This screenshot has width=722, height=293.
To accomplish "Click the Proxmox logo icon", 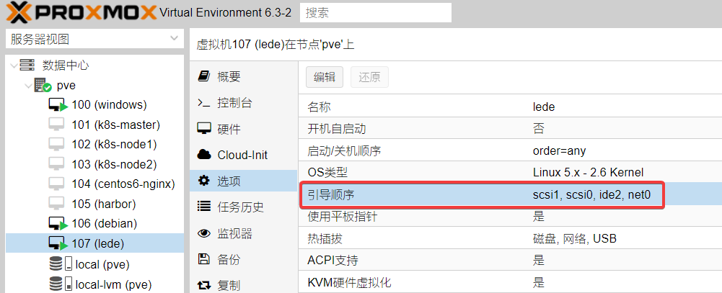I will pyautogui.click(x=19, y=12).
